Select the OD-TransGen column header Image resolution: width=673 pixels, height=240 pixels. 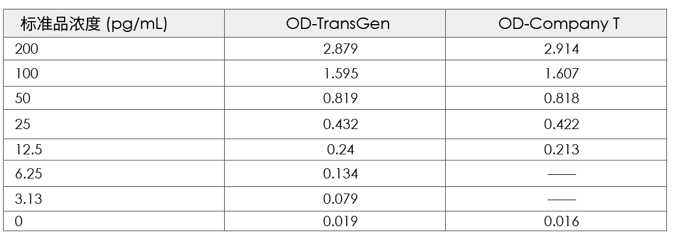[x=335, y=24]
